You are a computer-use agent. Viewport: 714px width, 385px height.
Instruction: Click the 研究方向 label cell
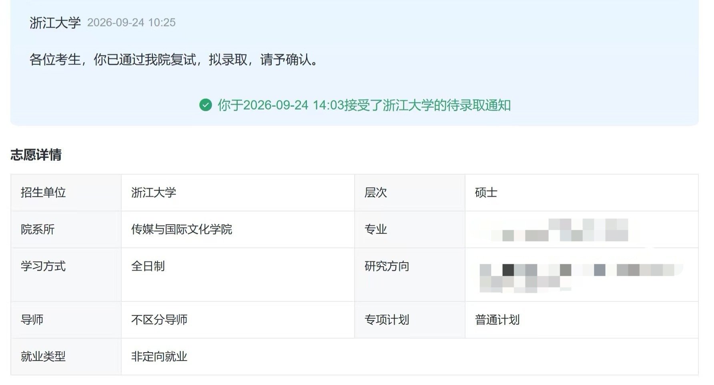(410, 275)
